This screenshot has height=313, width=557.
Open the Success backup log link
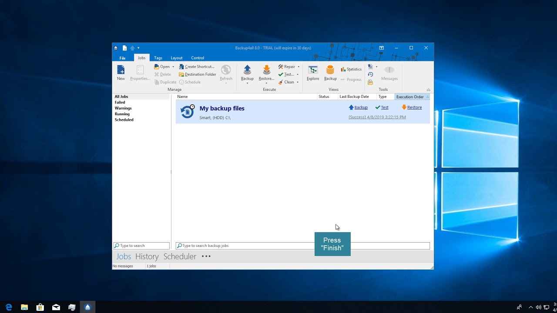[x=377, y=117]
